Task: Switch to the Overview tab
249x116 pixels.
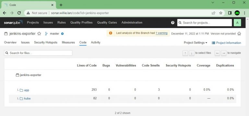Action: [10, 42]
